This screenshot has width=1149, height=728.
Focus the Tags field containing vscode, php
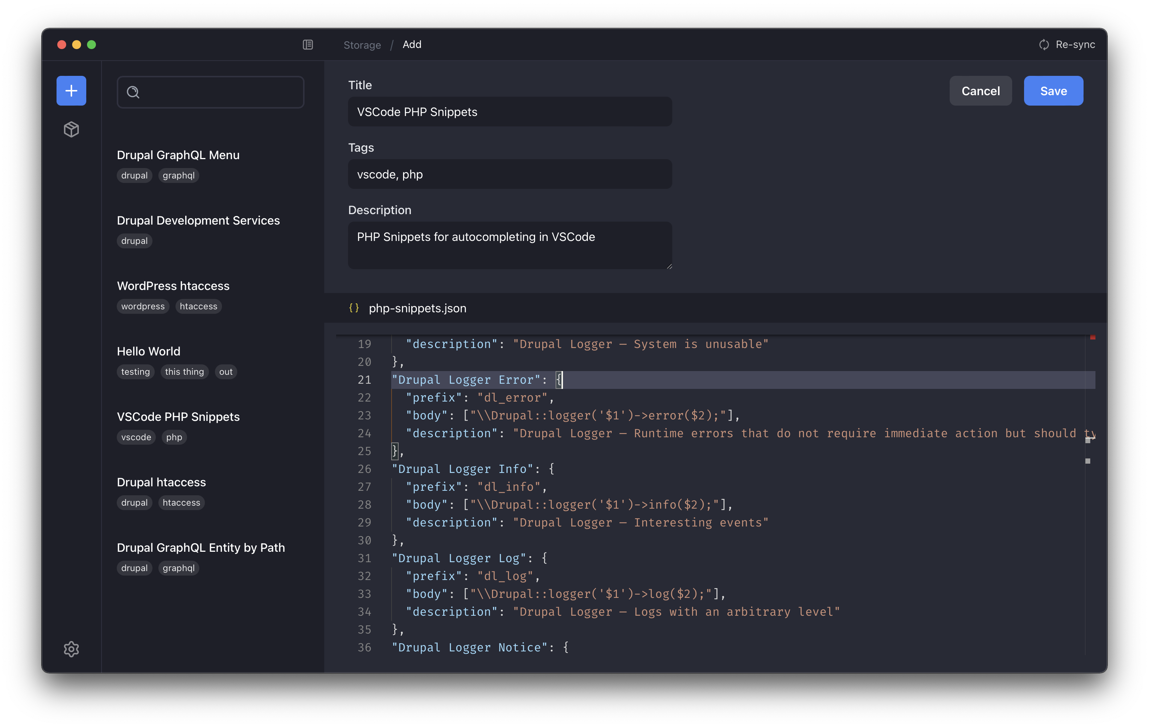pos(509,174)
